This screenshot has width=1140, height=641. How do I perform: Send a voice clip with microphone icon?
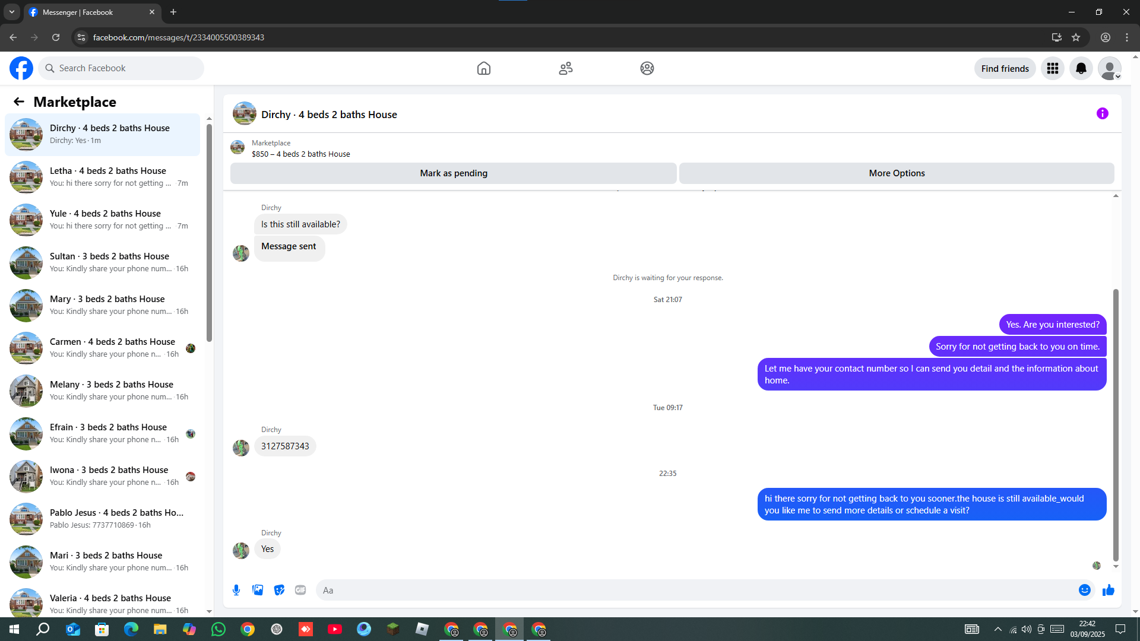[x=236, y=590]
